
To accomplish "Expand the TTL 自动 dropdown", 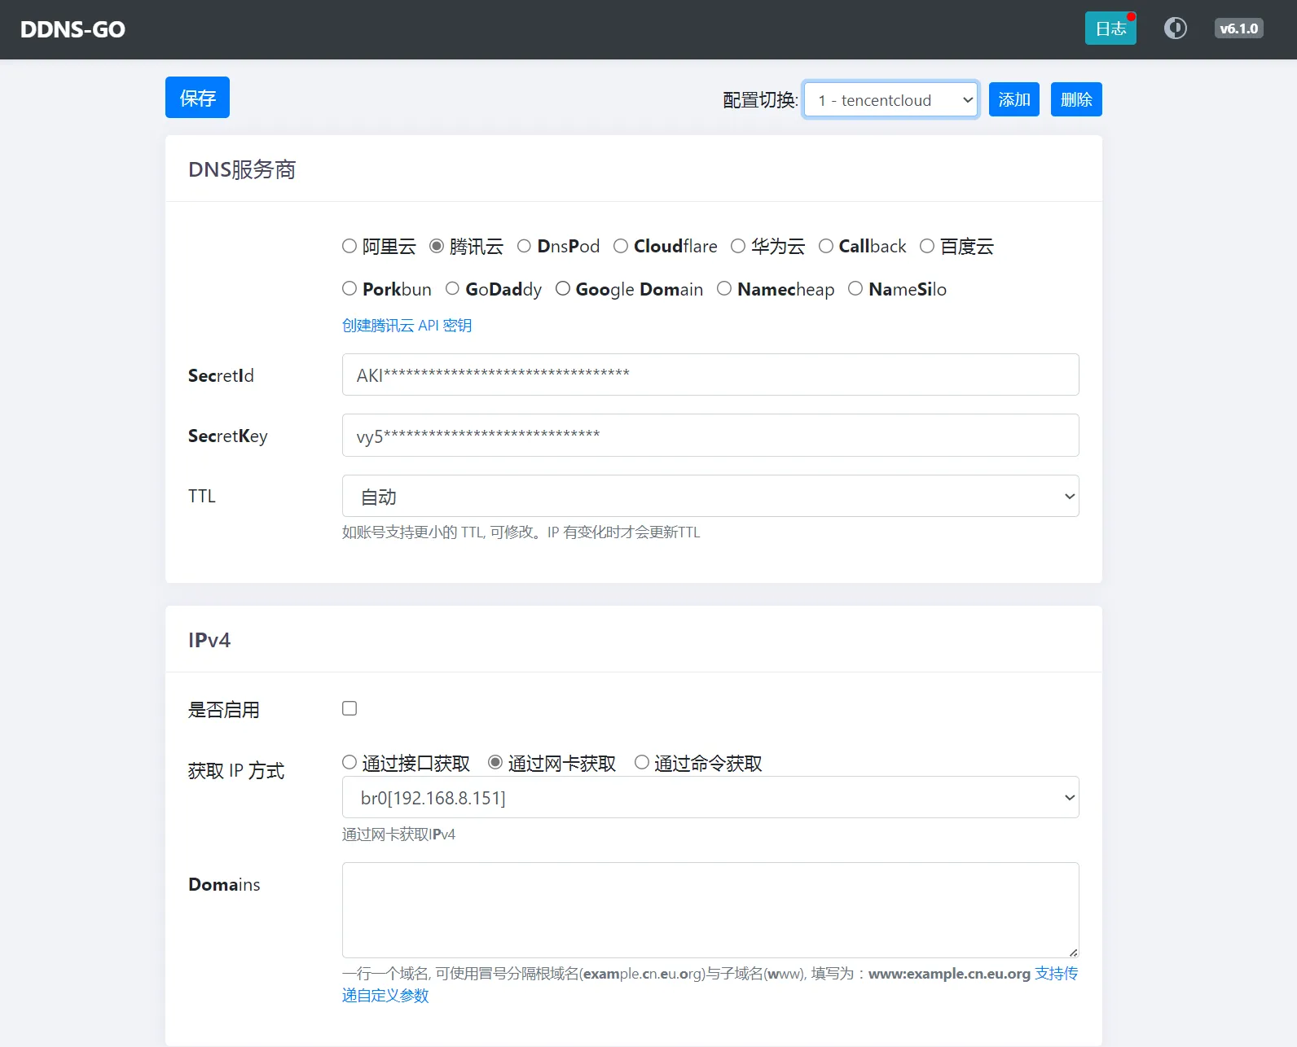I will [710, 496].
